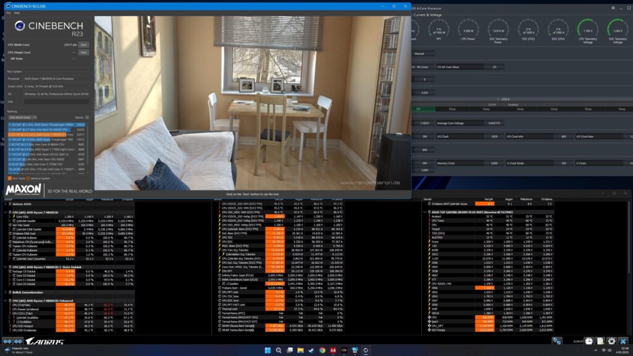Start the CPU (Multi Core) test
633x356 pixels.
pyautogui.click(x=83, y=44)
